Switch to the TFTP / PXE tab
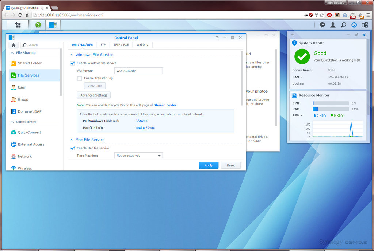374x251 pixels. click(x=121, y=45)
